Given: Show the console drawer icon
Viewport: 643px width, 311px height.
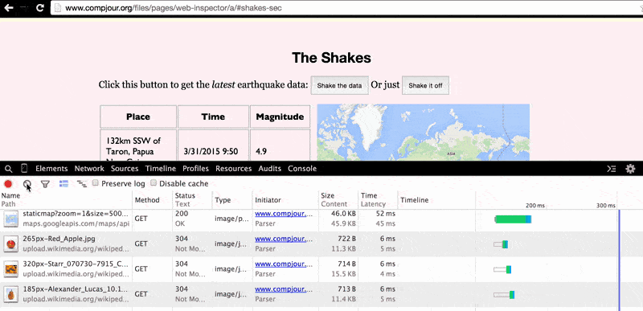Looking at the screenshot, I should tap(611, 169).
